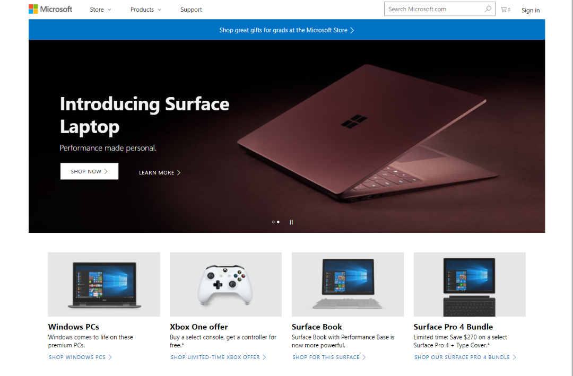This screenshot has height=376, width=573.
Task: Pause the hero carousel
Action: (291, 222)
